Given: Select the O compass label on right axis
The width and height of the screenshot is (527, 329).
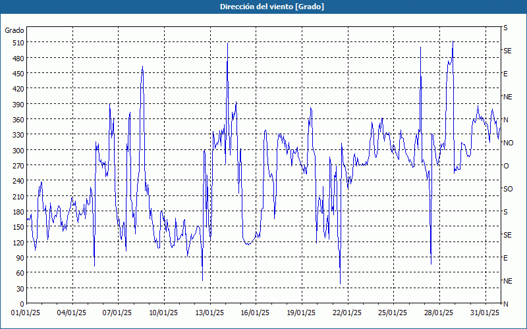Looking at the screenshot, I should coord(506,166).
